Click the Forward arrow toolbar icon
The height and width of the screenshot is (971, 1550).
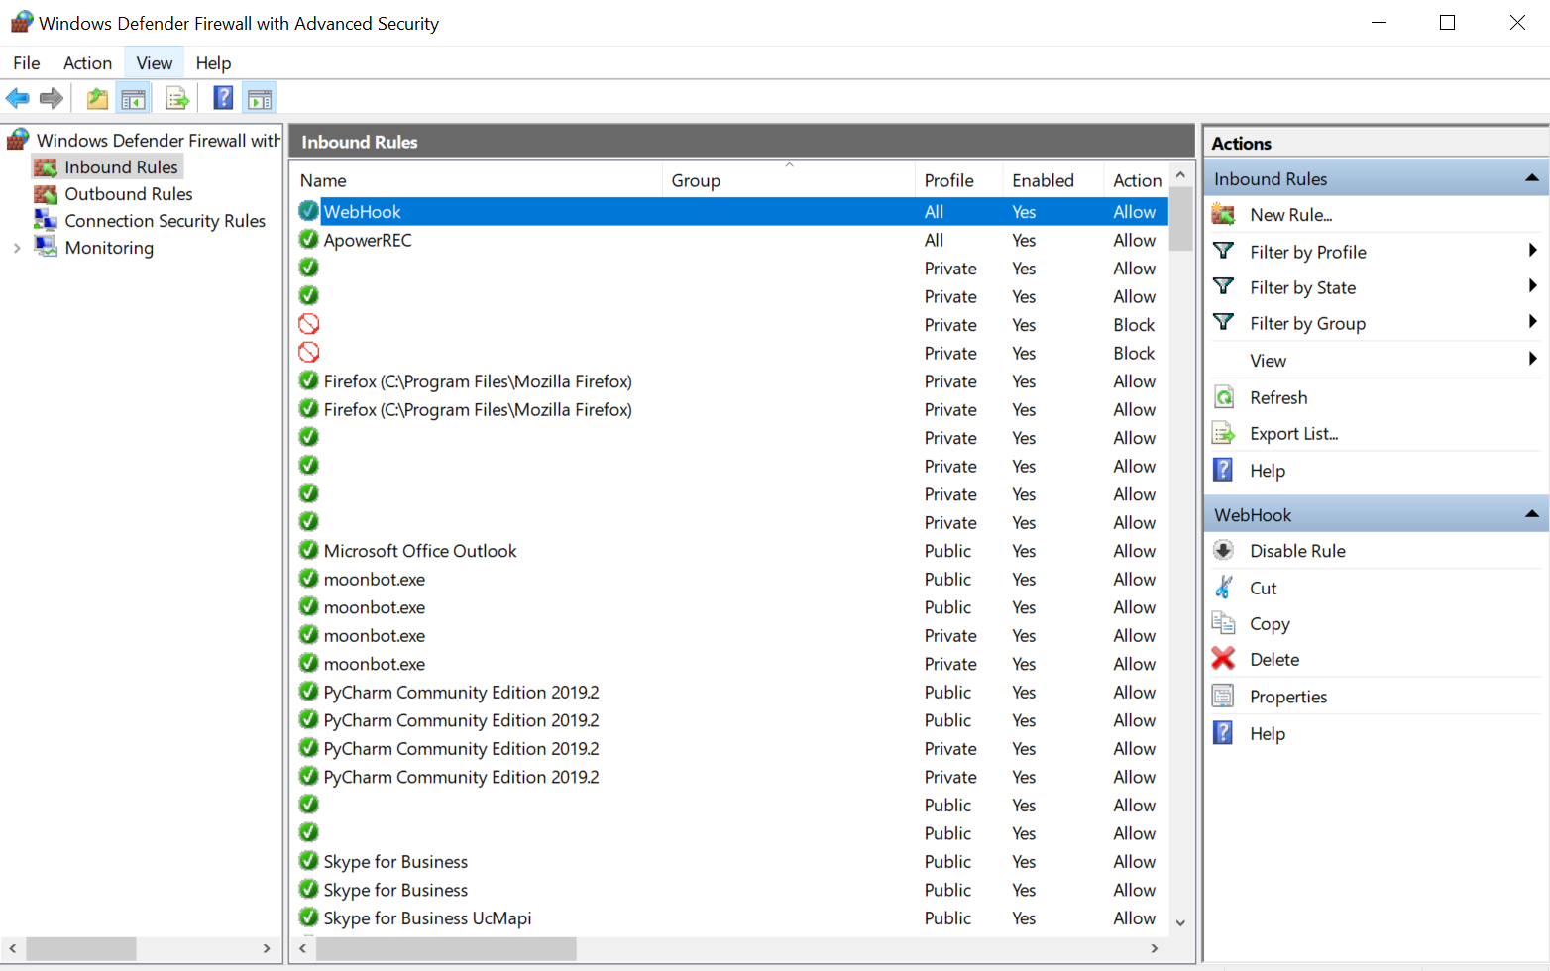click(52, 98)
